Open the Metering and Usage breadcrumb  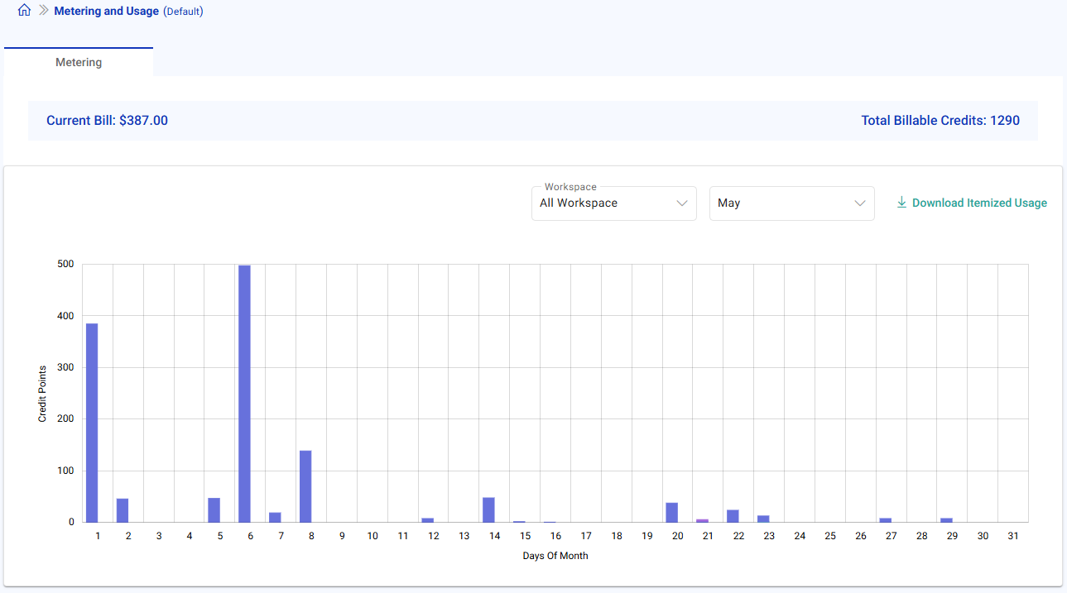[106, 12]
